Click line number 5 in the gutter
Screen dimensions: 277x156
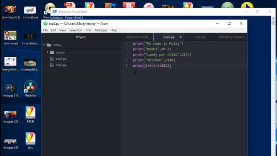pos(126,65)
